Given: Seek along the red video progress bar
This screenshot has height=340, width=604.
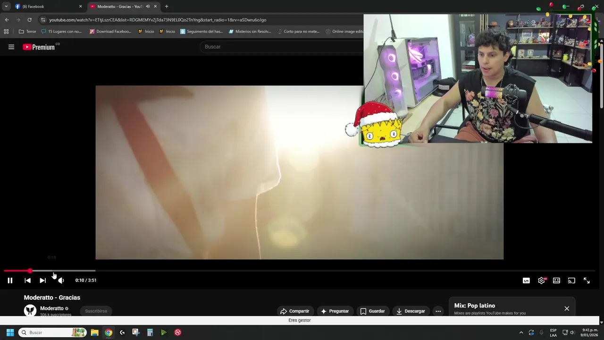Looking at the screenshot, I should point(299,271).
